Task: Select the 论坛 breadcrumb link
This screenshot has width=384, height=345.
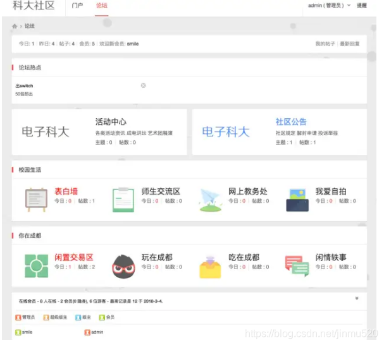Action: pos(29,26)
